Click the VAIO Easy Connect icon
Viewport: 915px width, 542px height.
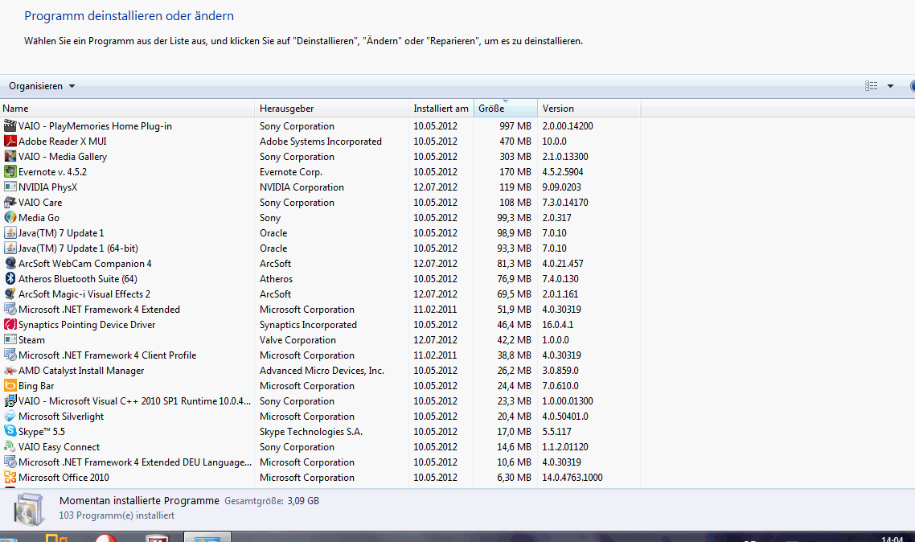10,447
